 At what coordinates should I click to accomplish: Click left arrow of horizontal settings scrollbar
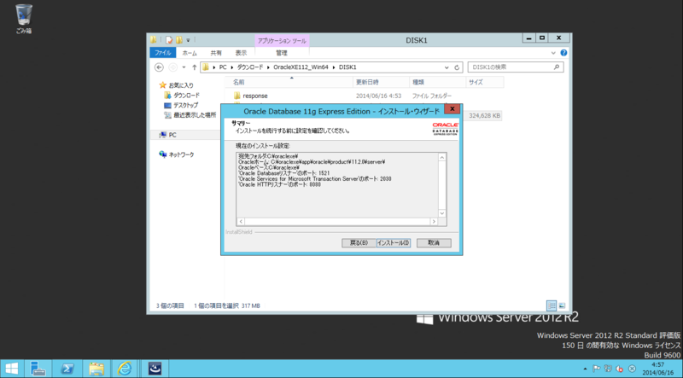click(241, 222)
